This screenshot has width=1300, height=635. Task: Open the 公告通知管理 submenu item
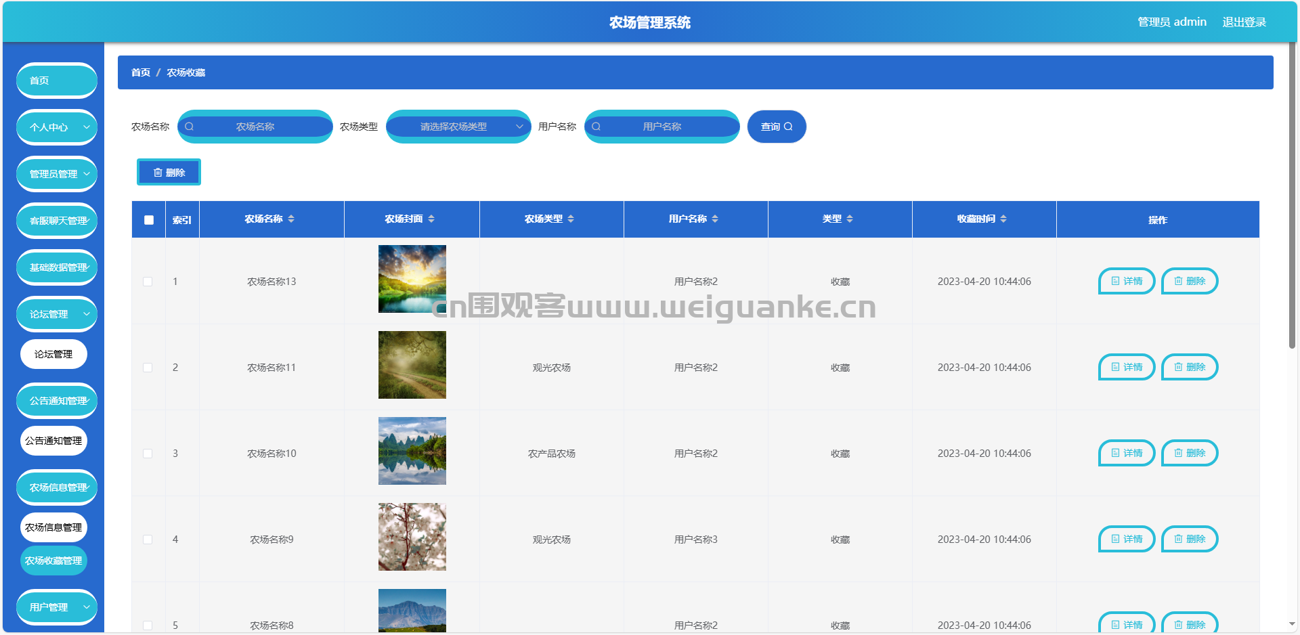tap(53, 441)
